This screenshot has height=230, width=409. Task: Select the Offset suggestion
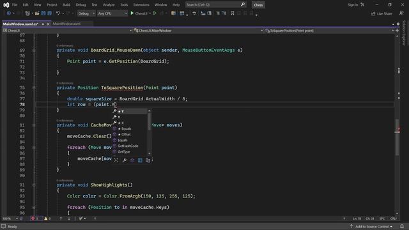tap(130, 134)
